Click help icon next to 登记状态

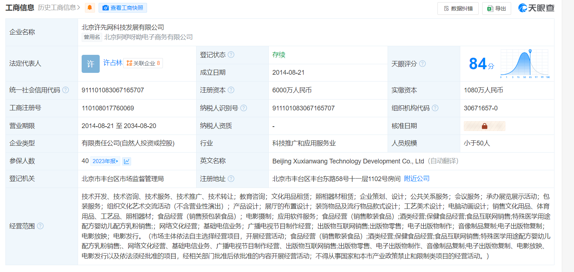point(231,54)
